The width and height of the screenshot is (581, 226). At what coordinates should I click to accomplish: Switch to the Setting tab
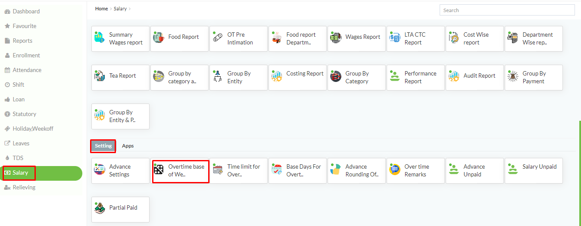(x=103, y=146)
